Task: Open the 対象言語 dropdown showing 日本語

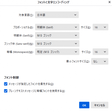Action: tap(57, 15)
